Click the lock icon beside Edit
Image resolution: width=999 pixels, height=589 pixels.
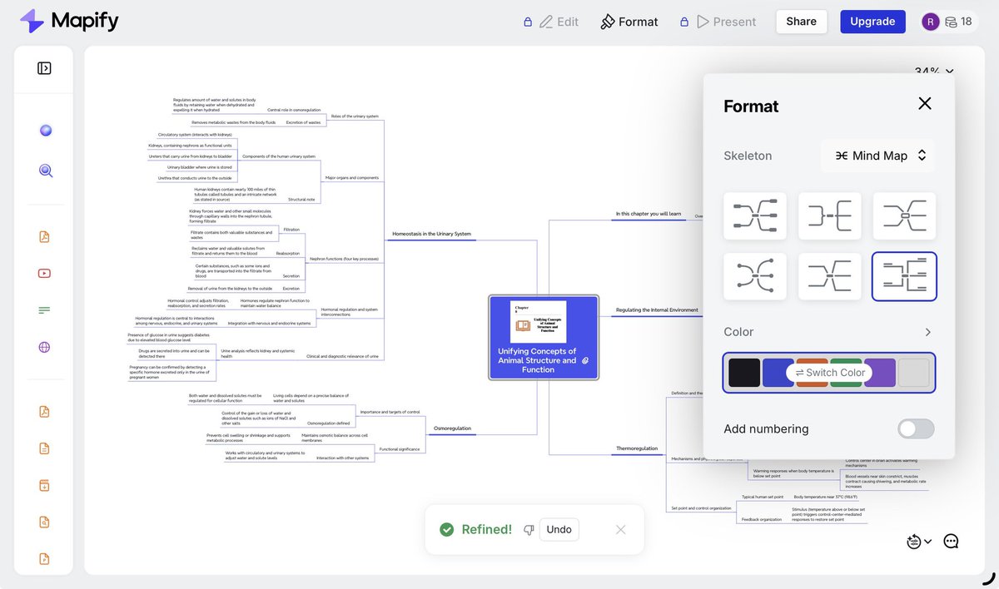pyautogui.click(x=527, y=22)
